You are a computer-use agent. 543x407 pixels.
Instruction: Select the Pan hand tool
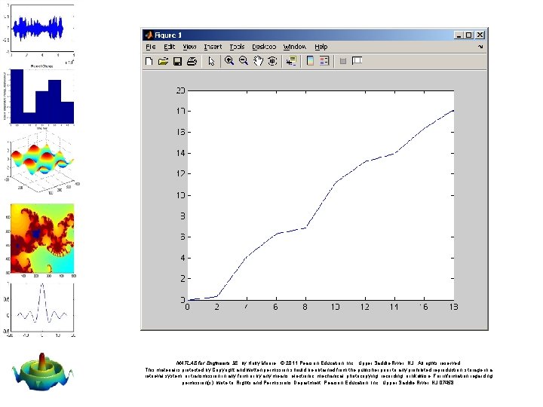258,61
